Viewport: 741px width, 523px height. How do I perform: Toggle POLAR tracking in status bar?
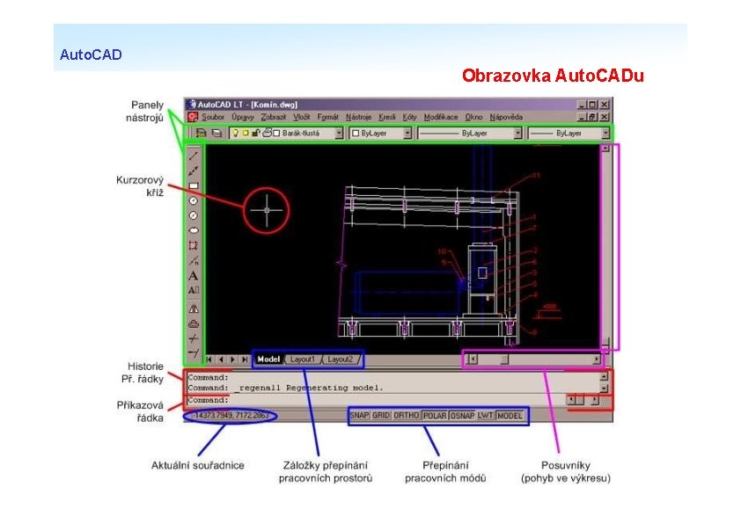pyautogui.click(x=435, y=416)
